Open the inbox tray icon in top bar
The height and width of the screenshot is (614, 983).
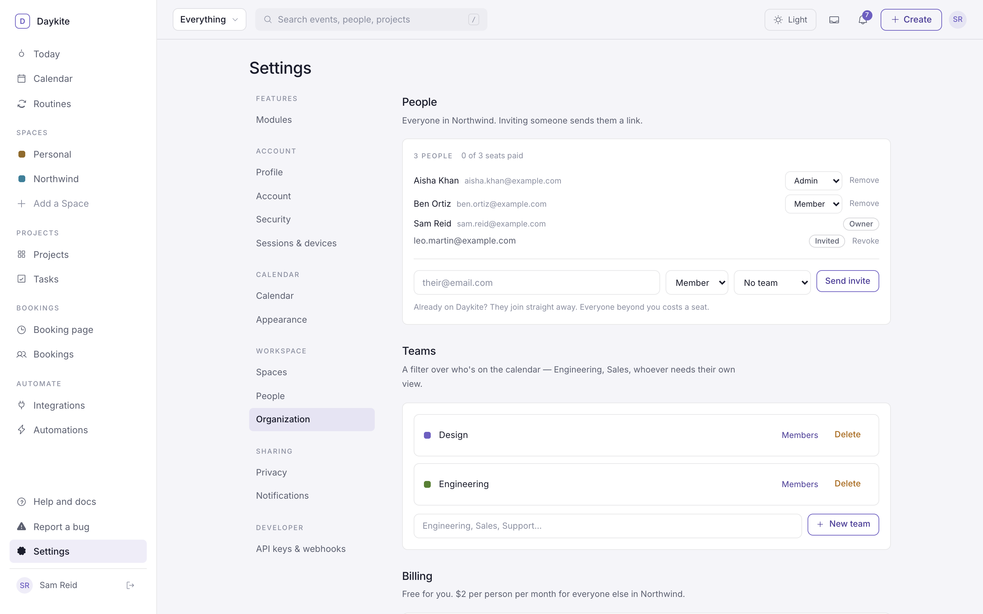coord(834,19)
